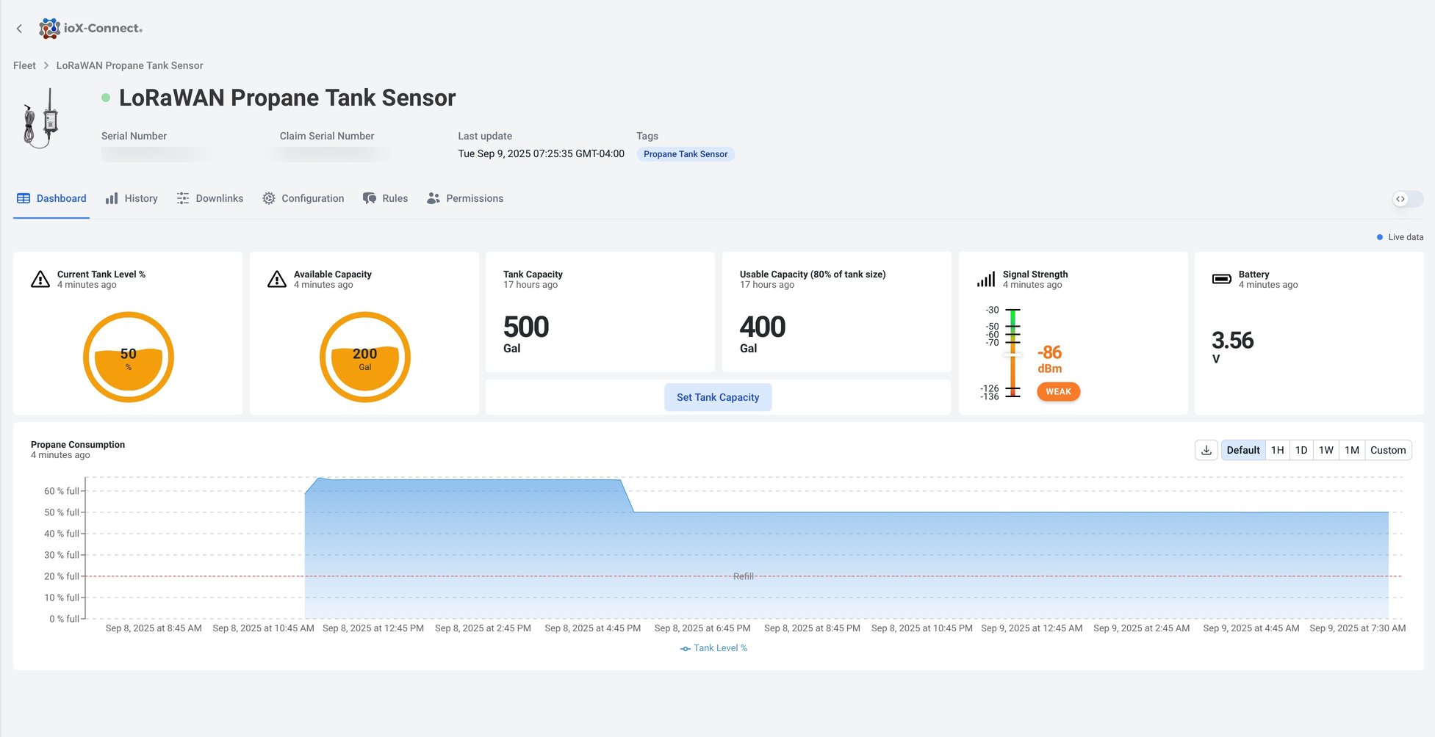
Task: Click the warning icon on Available Capacity card
Action: pyautogui.click(x=277, y=278)
